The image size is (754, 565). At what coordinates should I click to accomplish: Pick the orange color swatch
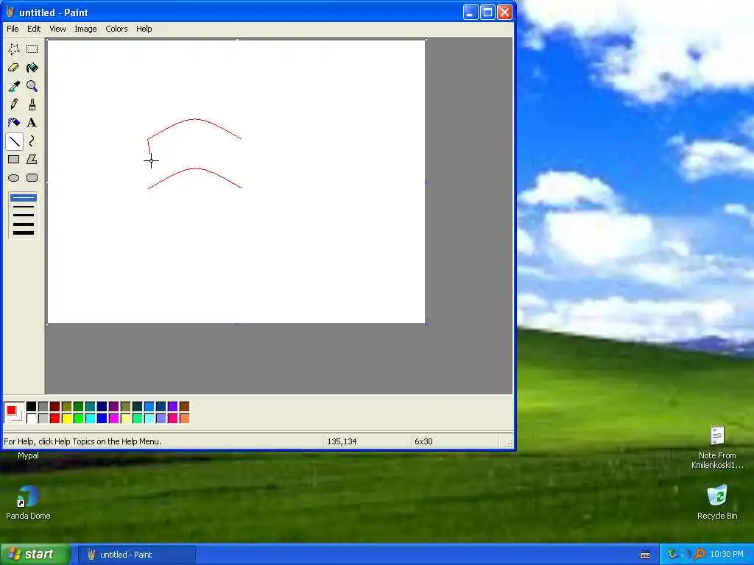coord(184,419)
